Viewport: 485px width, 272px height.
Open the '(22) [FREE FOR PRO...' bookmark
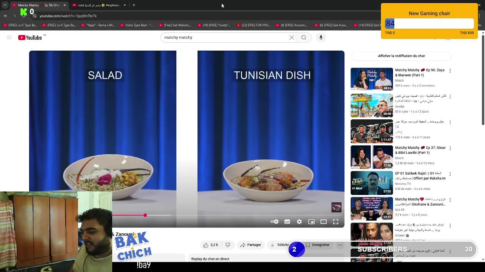click(x=253, y=25)
